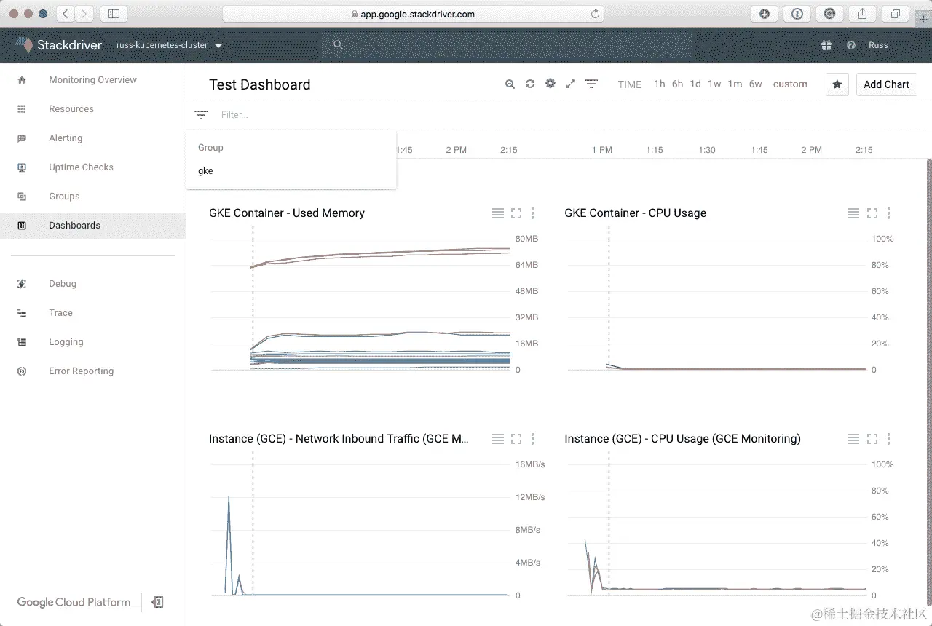
Task: Open the Logging section
Action: pos(66,342)
